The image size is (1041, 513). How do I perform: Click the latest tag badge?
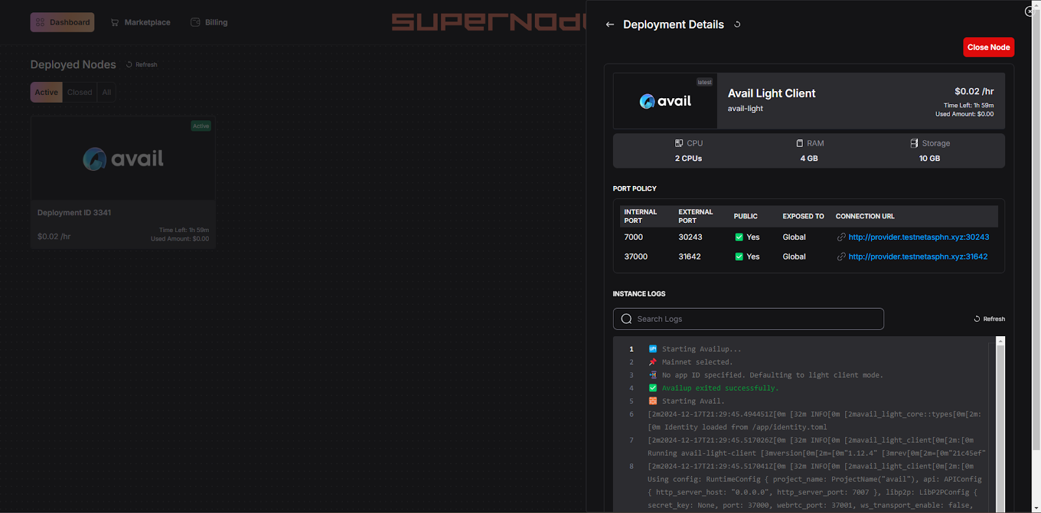(705, 82)
